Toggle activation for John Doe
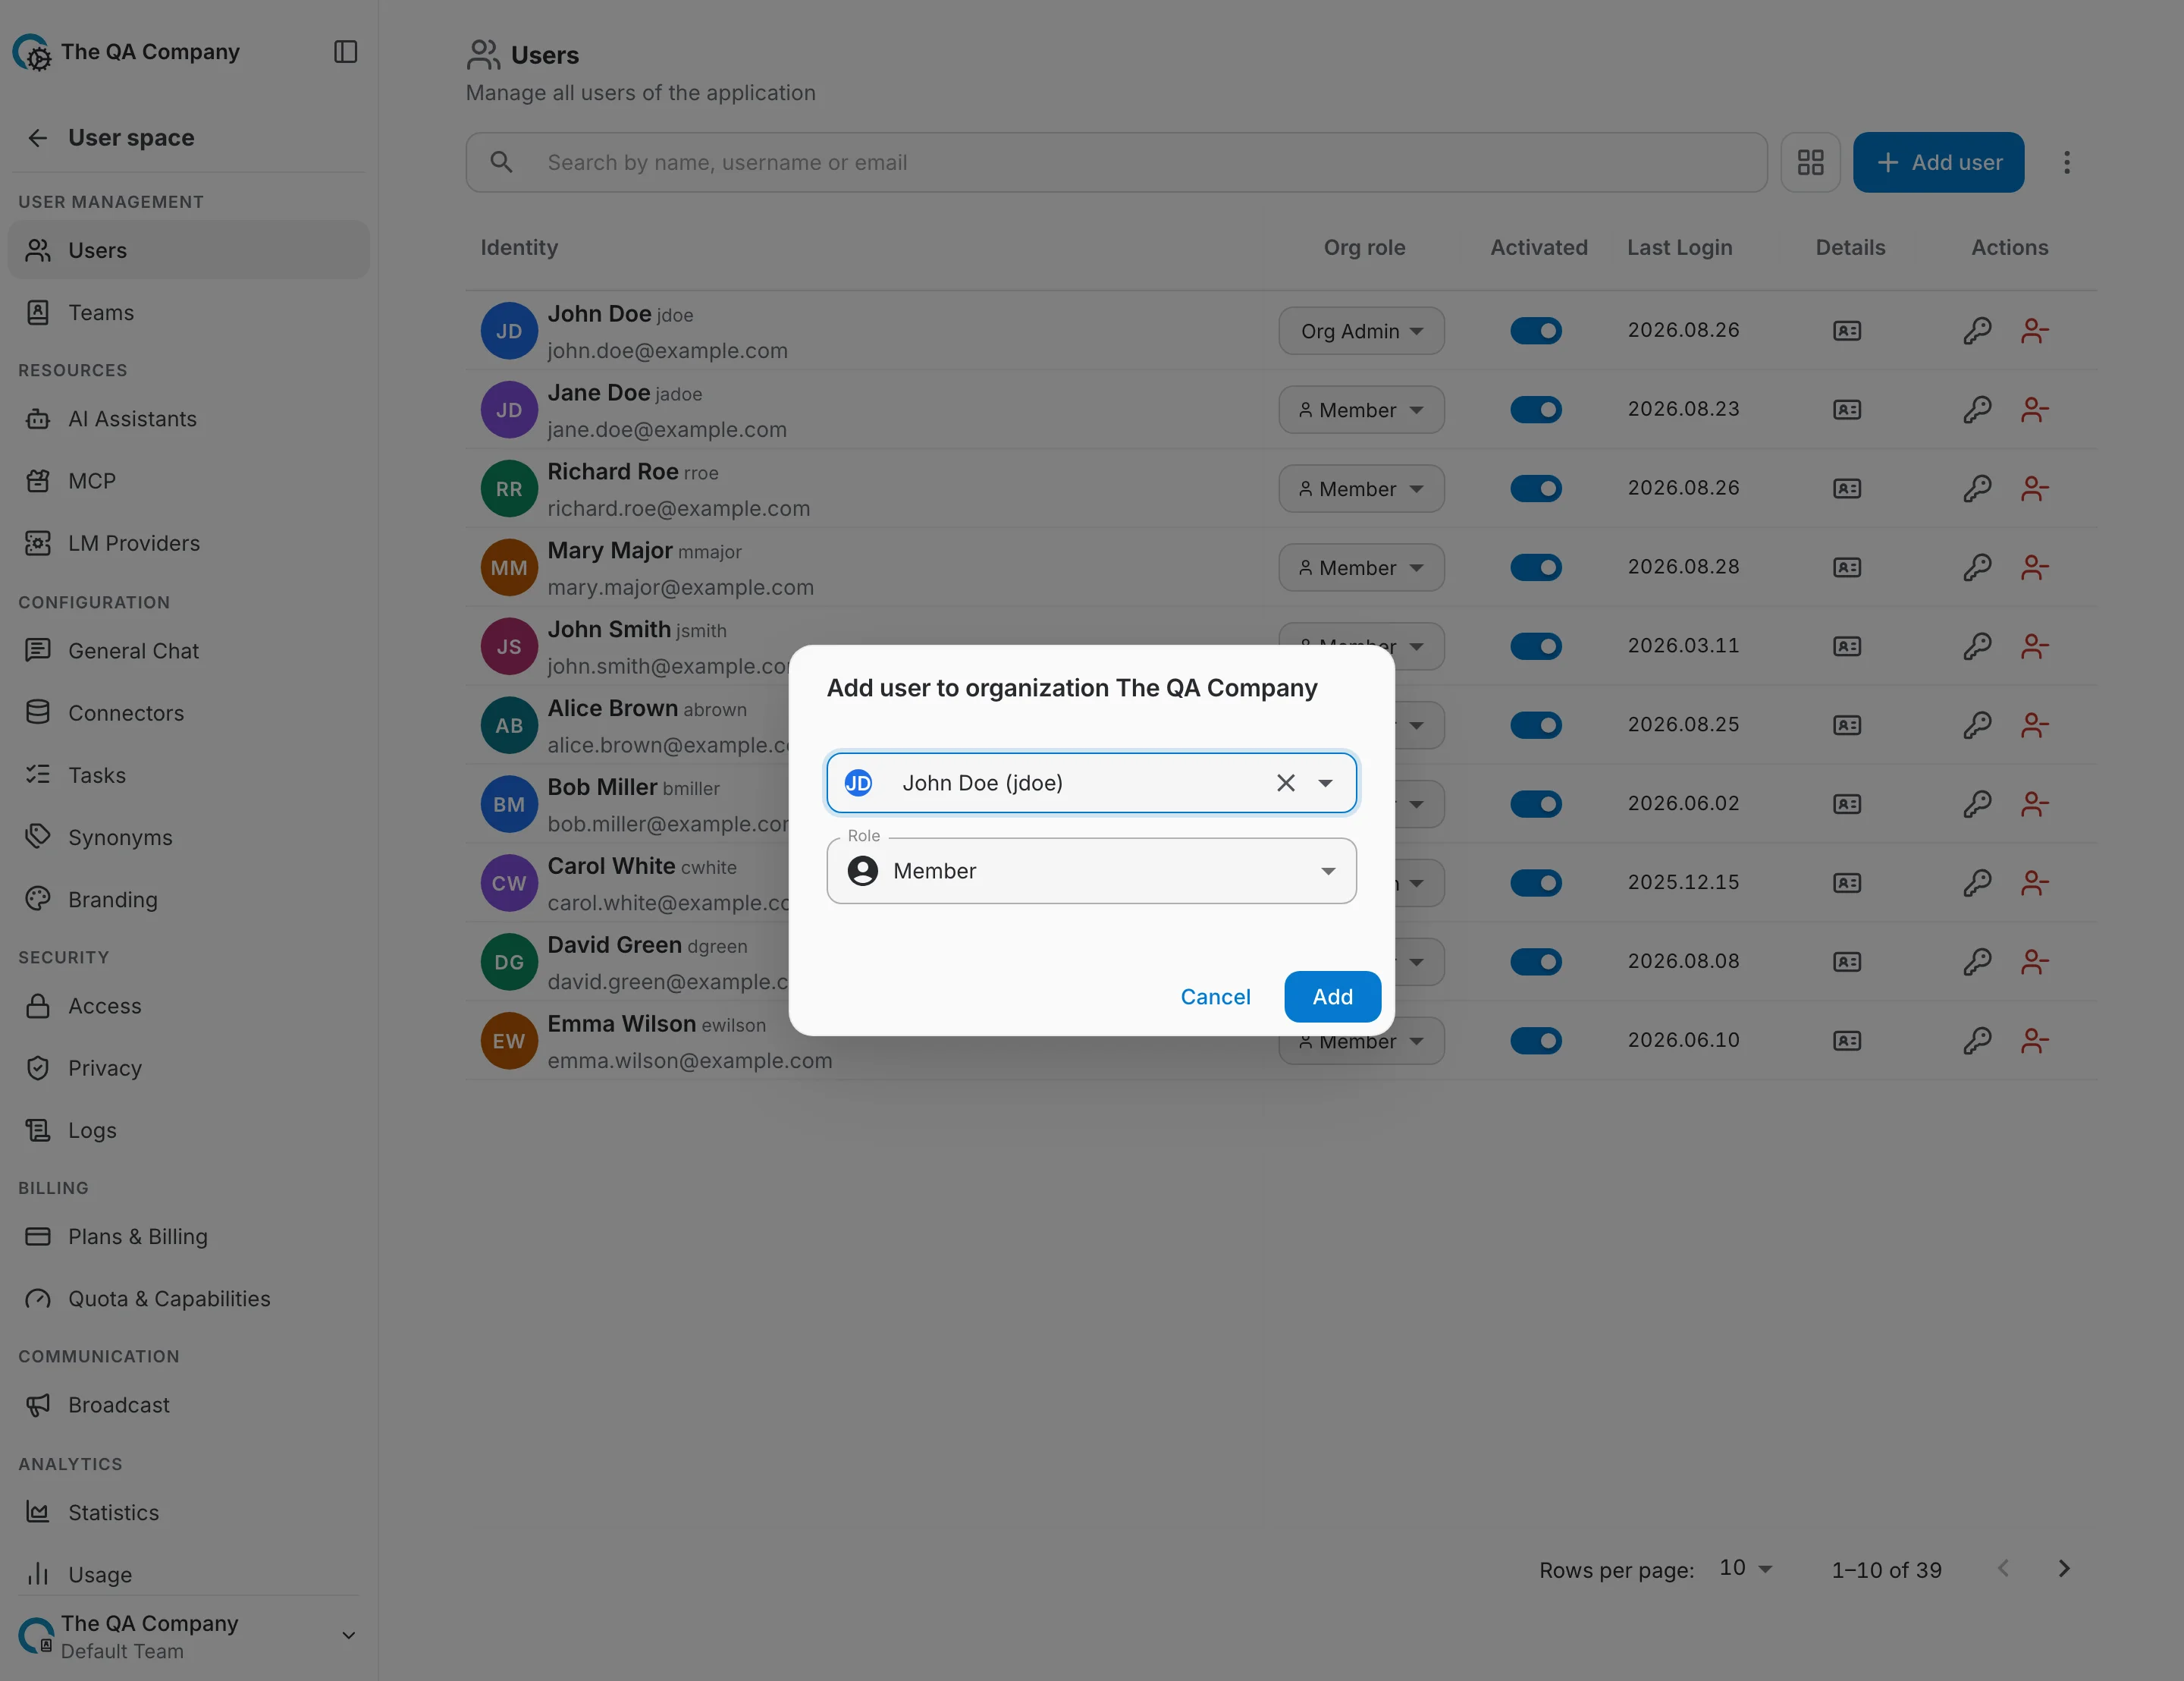 (1535, 331)
